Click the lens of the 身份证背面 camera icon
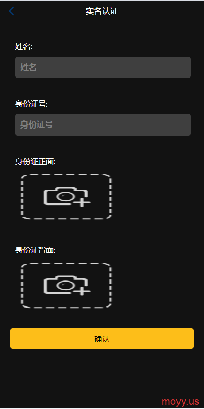 pyautogui.click(x=63, y=286)
